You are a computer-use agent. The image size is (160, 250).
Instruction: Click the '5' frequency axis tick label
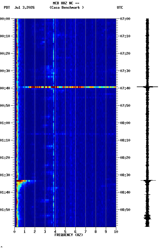click(x=65, y=232)
